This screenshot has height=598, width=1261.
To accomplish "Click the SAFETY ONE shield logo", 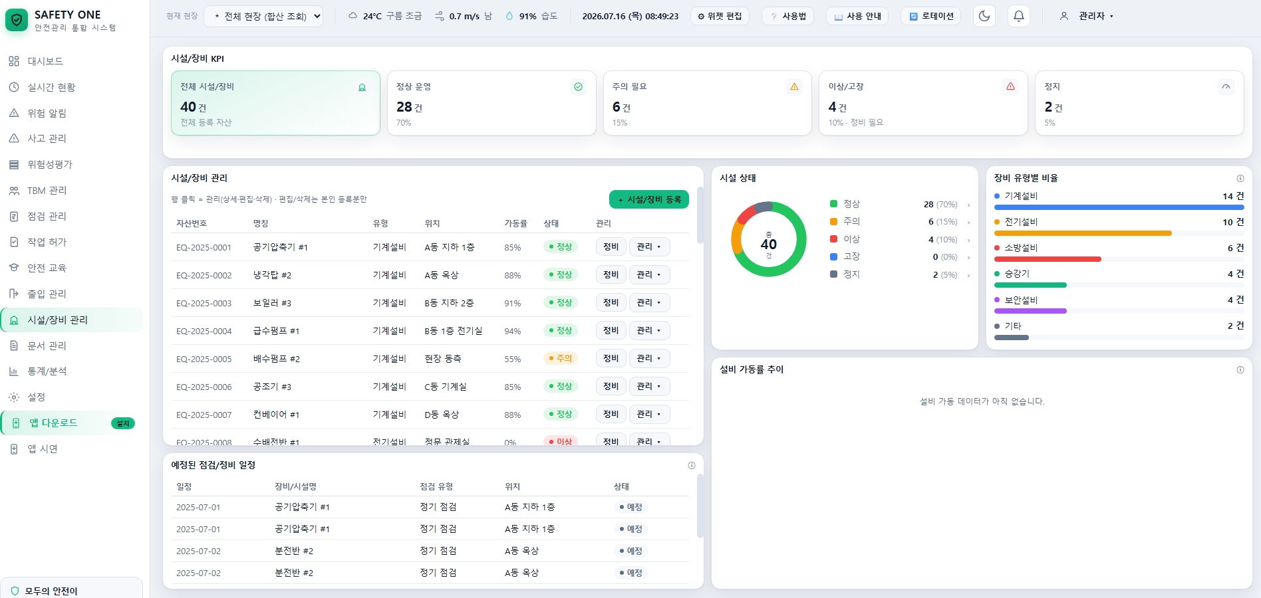I will tap(17, 20).
